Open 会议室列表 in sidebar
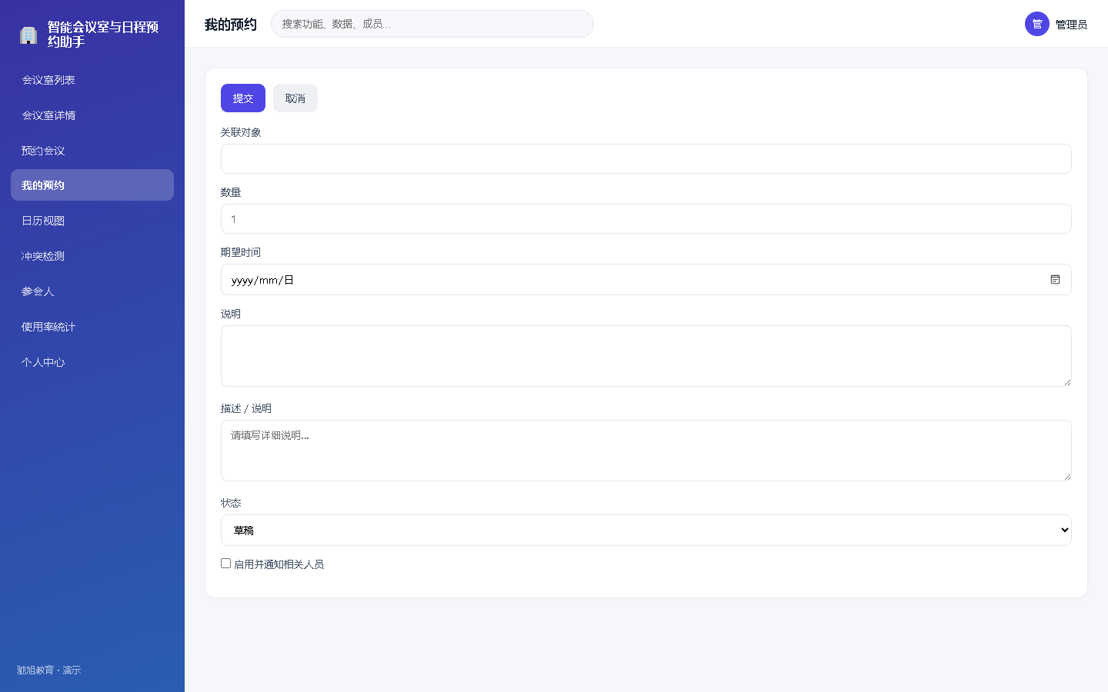Screen dimensions: 1108x692 click(x=92, y=80)
